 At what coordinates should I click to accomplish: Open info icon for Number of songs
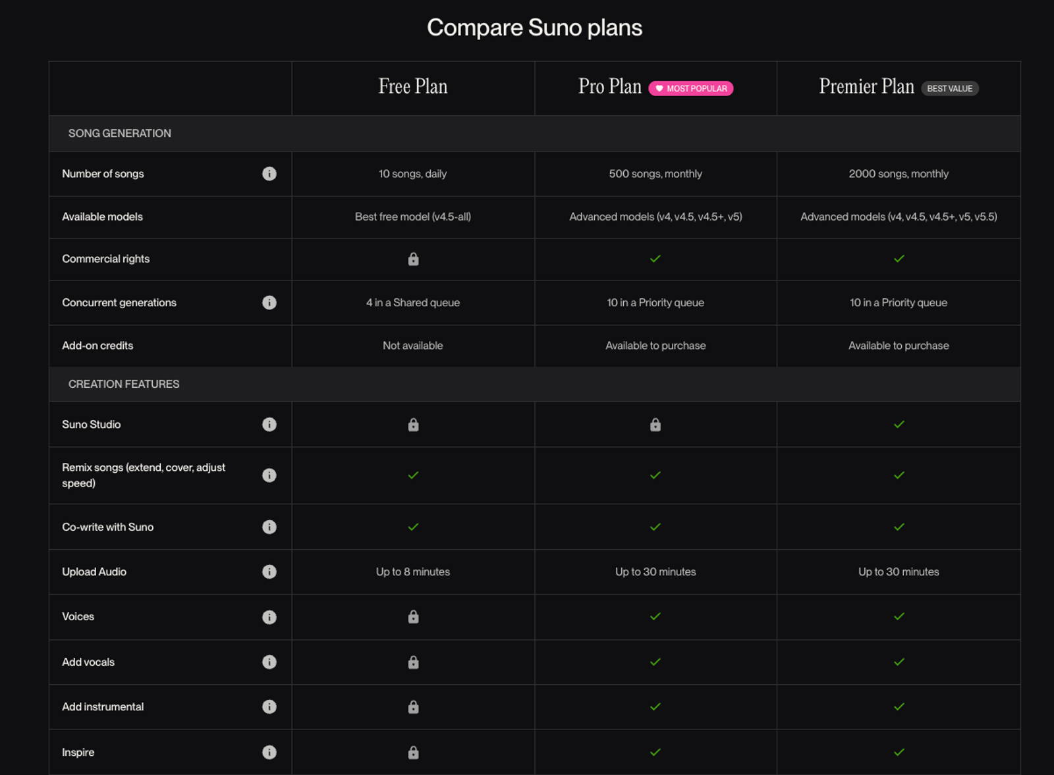click(x=269, y=174)
